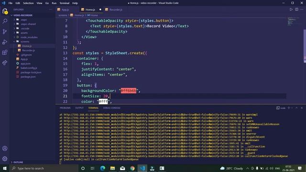Viewport: 306px width, 172px height.
Task: Launch Microsoft Edge from the taskbar
Action: coord(103,168)
